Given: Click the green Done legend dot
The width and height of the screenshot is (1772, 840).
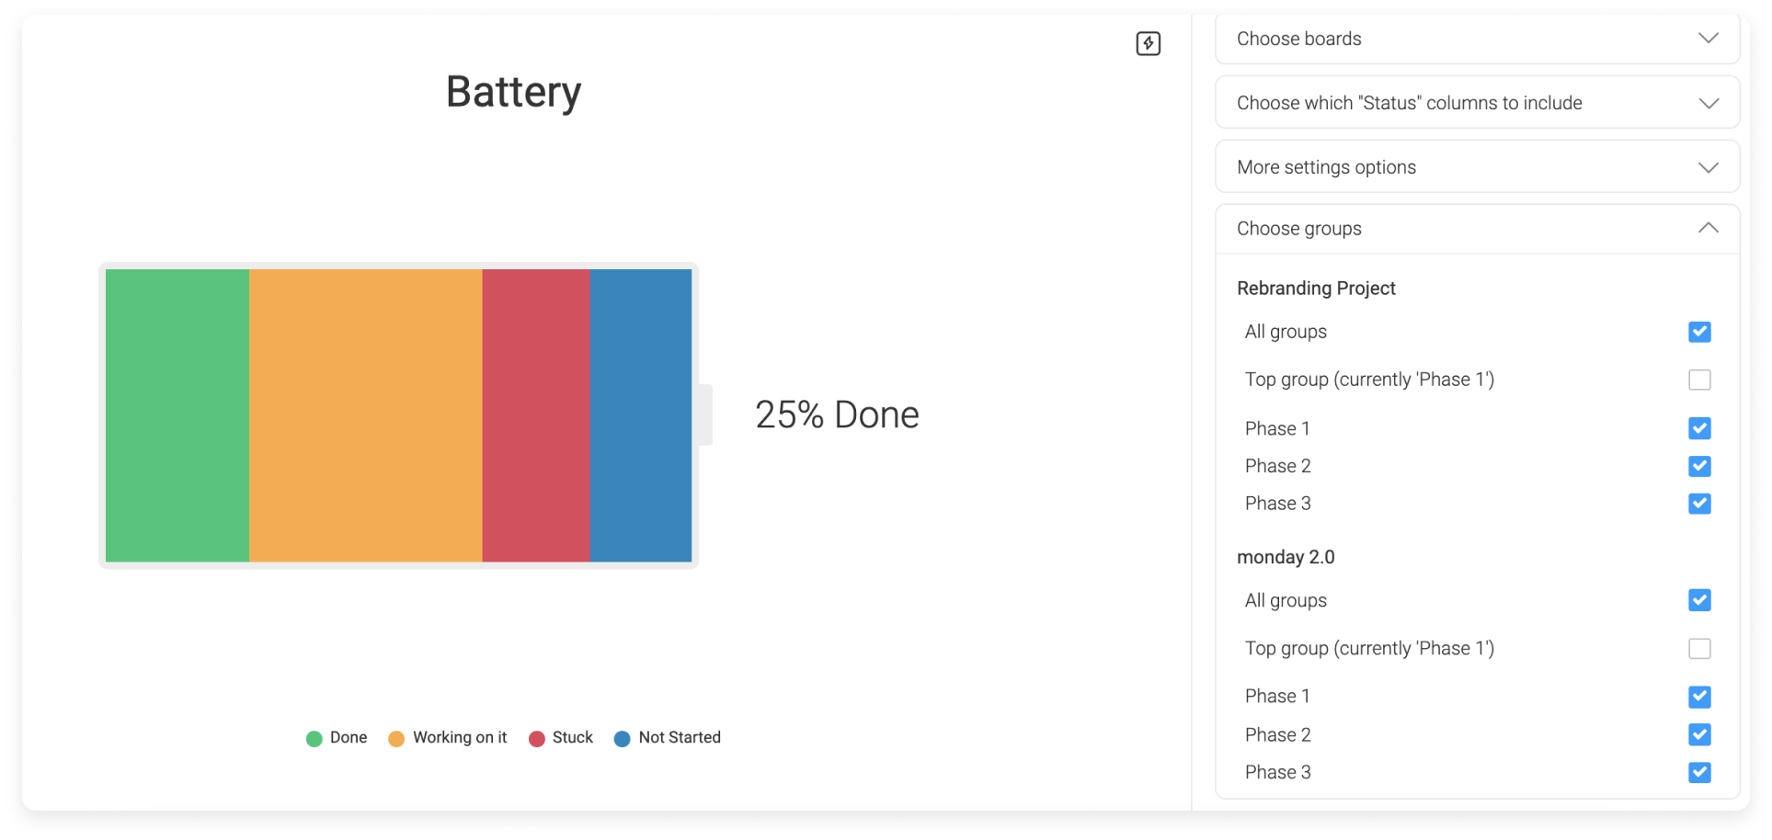Looking at the screenshot, I should click(314, 738).
